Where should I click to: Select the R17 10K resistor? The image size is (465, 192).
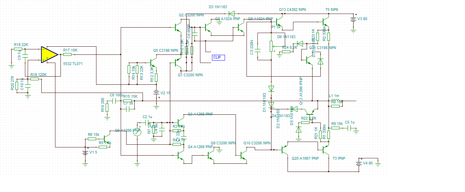[67, 54]
